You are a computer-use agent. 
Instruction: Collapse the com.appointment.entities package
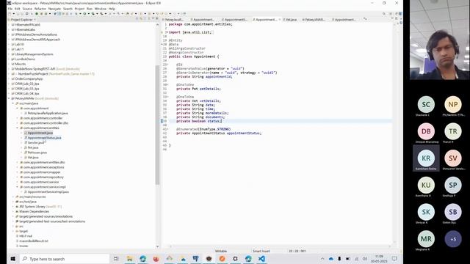coord(18,128)
